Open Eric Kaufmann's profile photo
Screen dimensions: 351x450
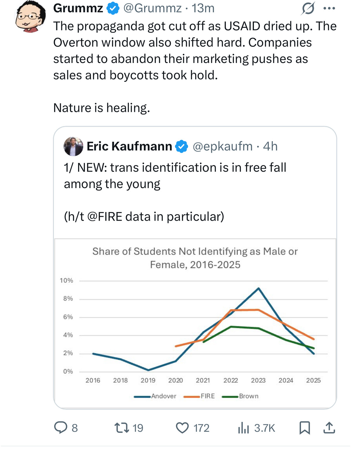click(x=73, y=146)
